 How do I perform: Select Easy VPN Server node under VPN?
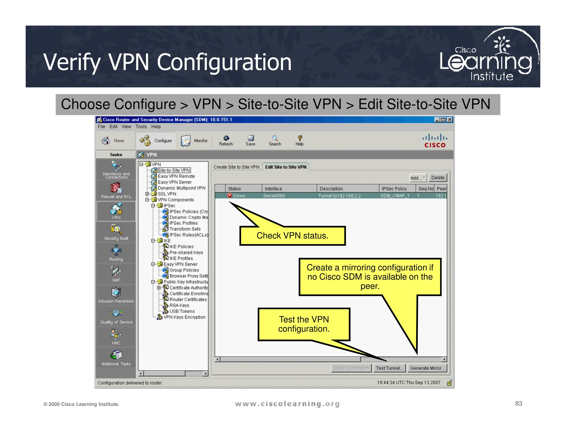click(175, 182)
